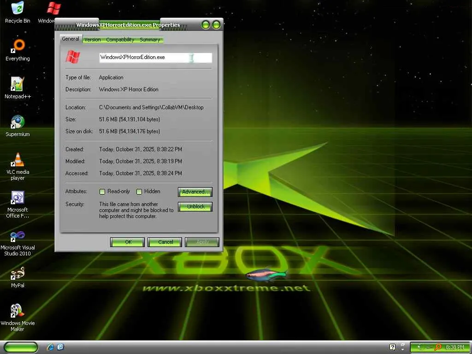Click the orange magnifier tray icon
The width and height of the screenshot is (472, 354).
click(438, 347)
